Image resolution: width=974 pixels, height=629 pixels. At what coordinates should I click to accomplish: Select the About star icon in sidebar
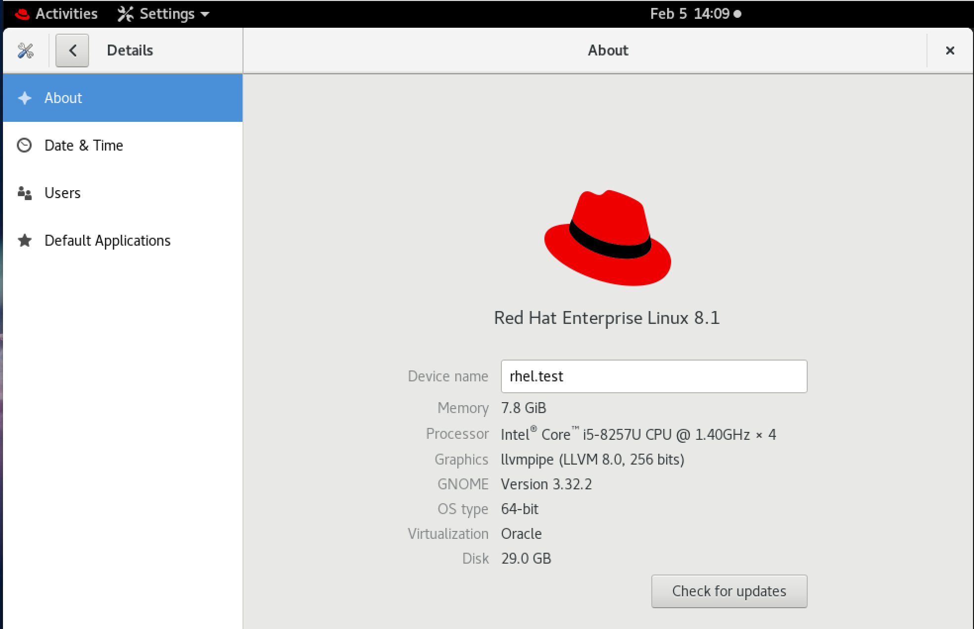tap(24, 98)
